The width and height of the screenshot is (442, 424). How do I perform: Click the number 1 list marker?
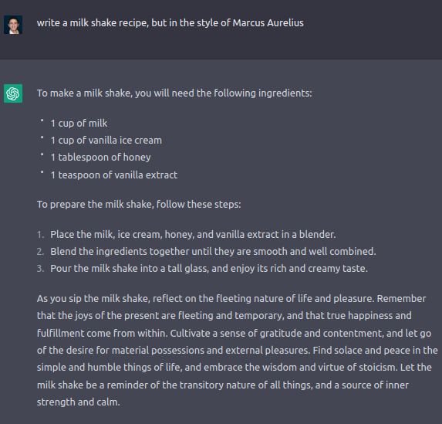point(41,235)
